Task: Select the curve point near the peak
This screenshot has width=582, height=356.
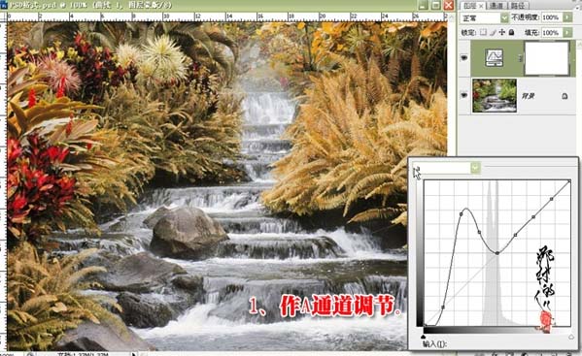Action: point(462,214)
